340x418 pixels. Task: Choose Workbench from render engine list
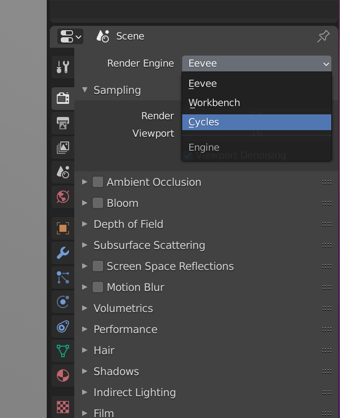[257, 103]
